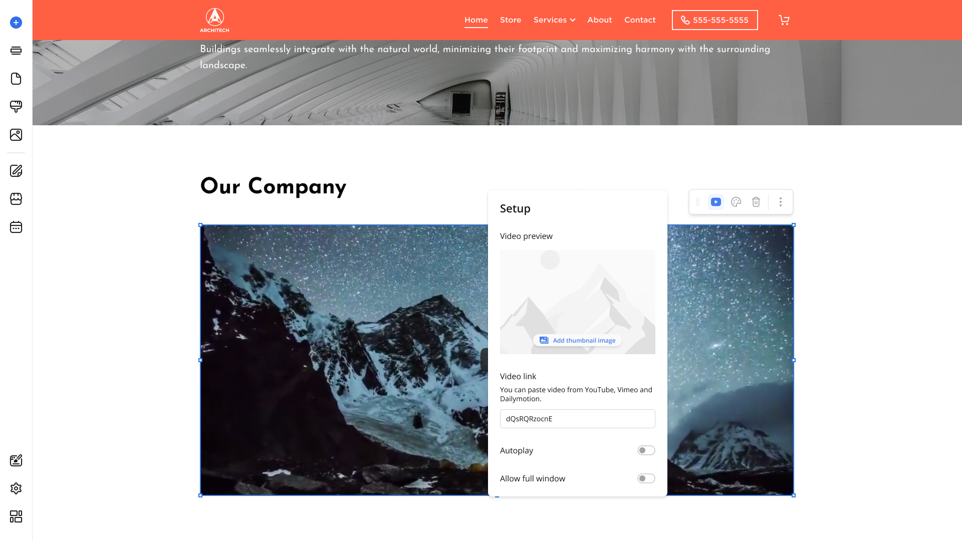Screen dimensions: 962x541
Task: Click the delete trash icon on video toolbar
Action: pyautogui.click(x=756, y=202)
